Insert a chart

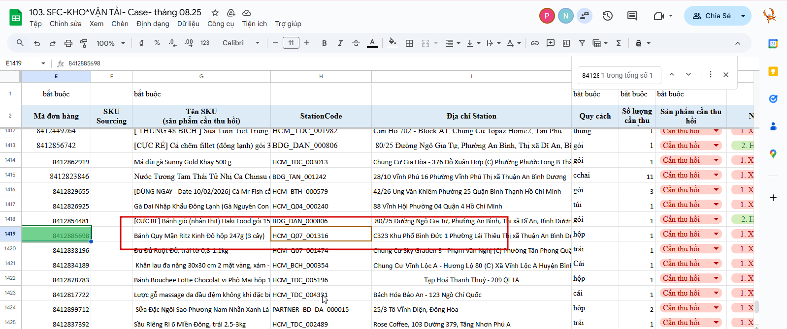(566, 43)
